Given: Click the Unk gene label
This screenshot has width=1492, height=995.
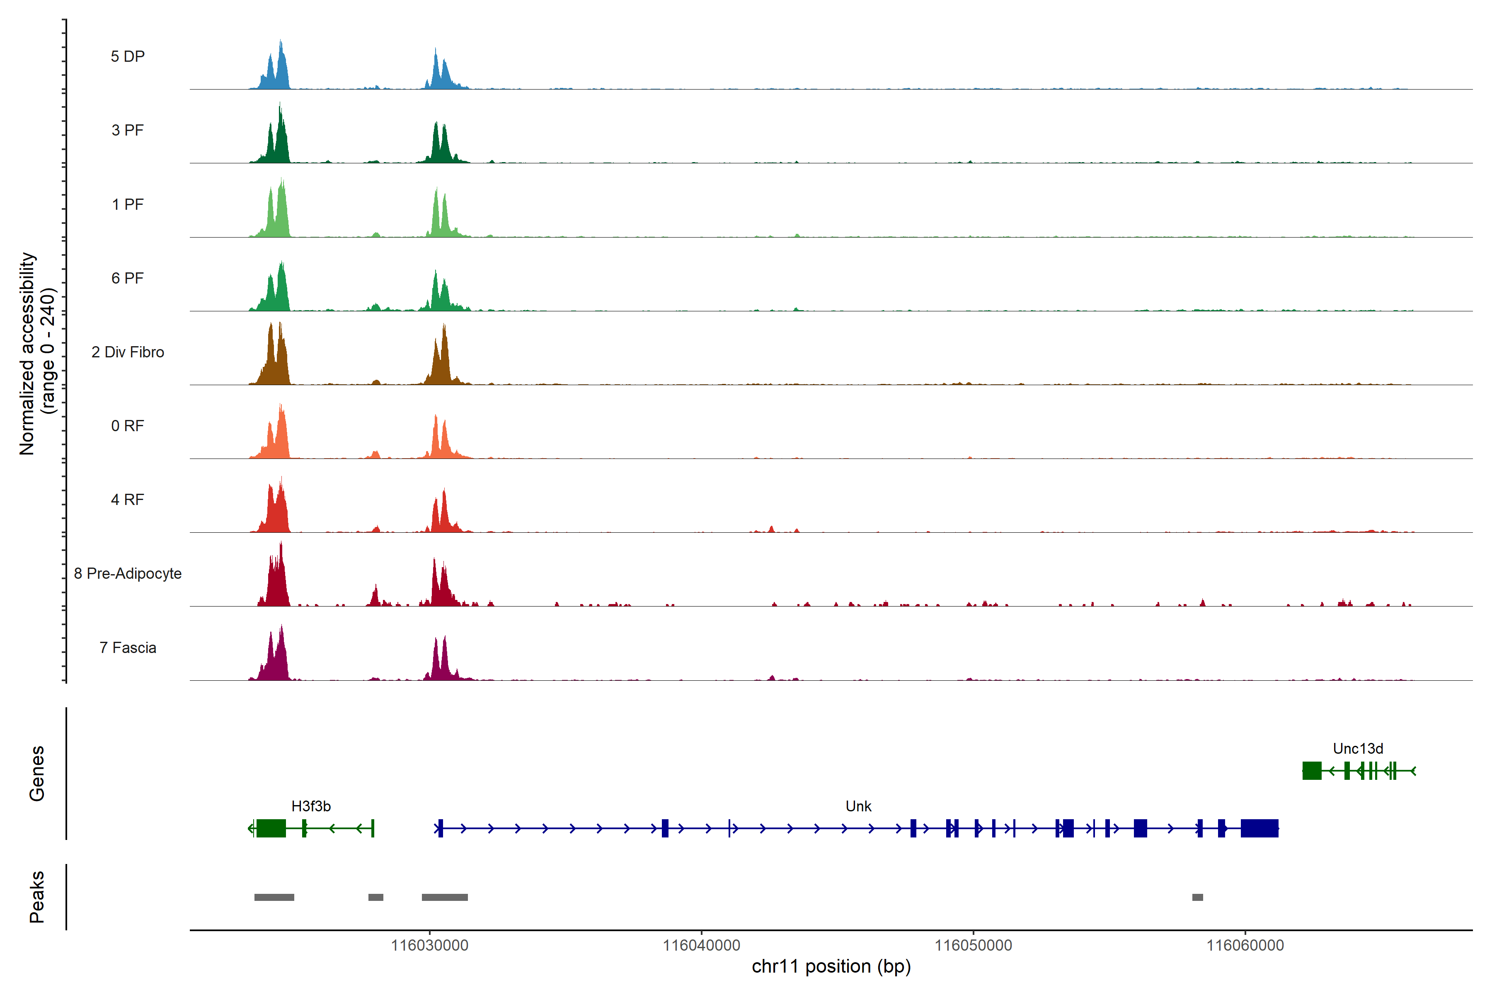Looking at the screenshot, I should 858,806.
